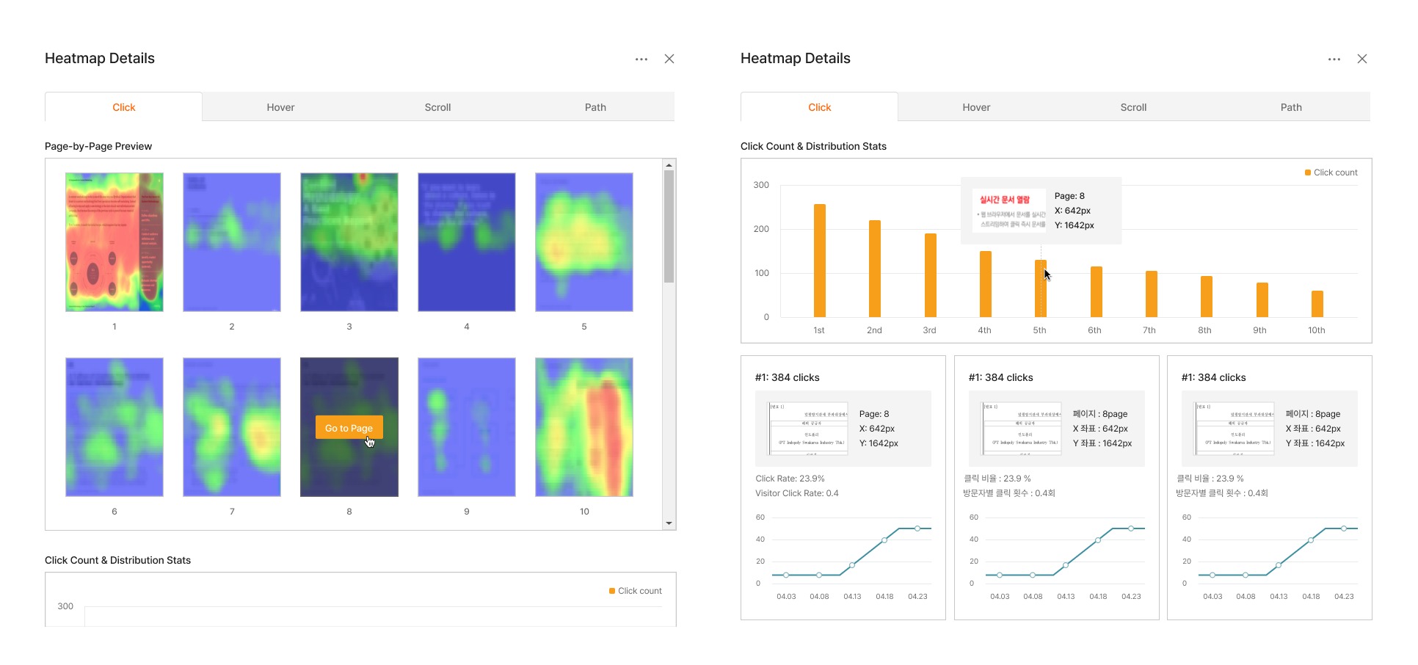Select Hover tab in right panel

976,107
